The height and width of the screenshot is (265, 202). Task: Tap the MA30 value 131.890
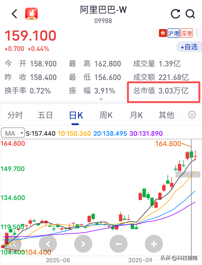click(146, 134)
